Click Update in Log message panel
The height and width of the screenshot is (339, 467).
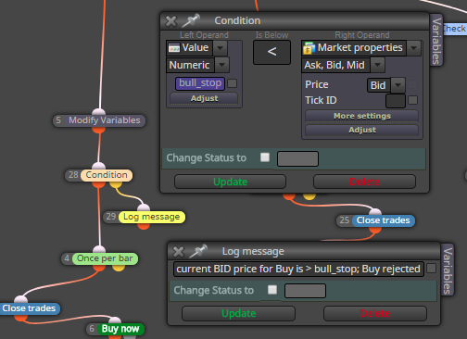coord(238,313)
